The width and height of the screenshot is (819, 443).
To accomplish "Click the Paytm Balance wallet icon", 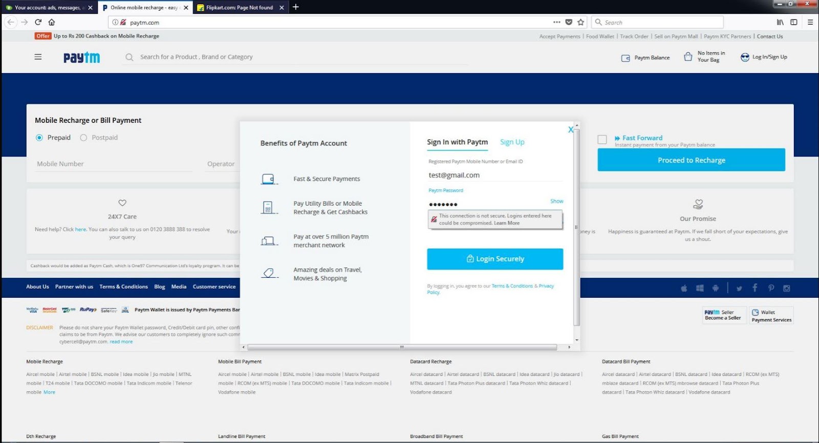I will tap(626, 58).
